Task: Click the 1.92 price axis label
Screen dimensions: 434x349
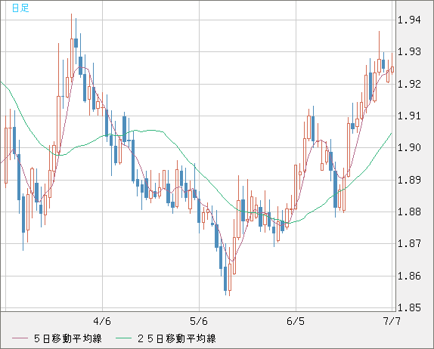Action: pyautogui.click(x=409, y=84)
